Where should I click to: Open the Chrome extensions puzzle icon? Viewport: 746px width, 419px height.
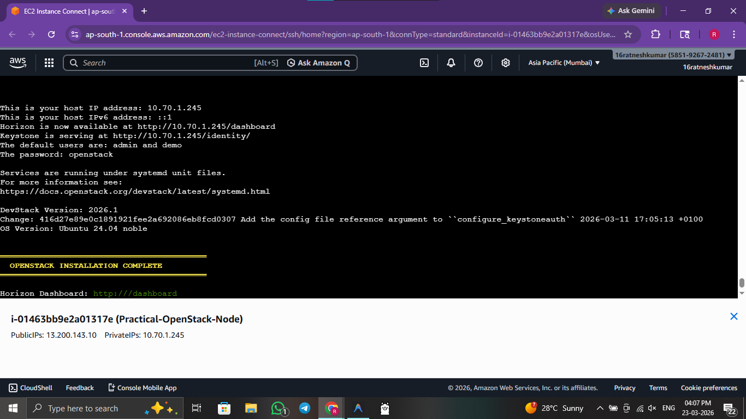pyautogui.click(x=656, y=34)
